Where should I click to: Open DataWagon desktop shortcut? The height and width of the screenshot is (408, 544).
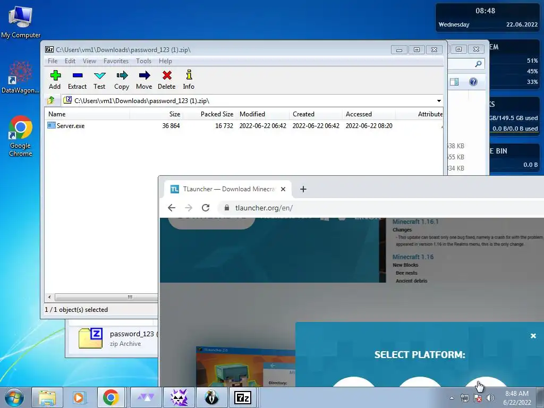pyautogui.click(x=21, y=76)
